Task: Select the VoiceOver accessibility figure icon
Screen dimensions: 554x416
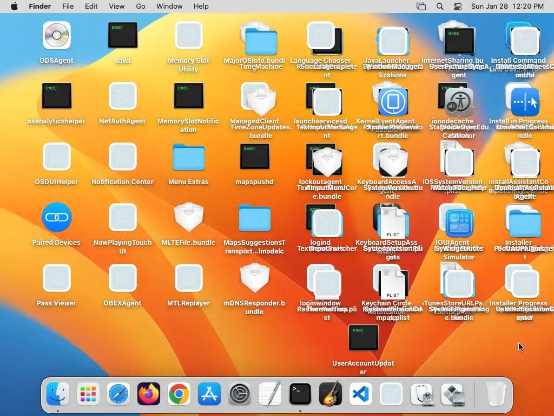Action: click(x=459, y=102)
